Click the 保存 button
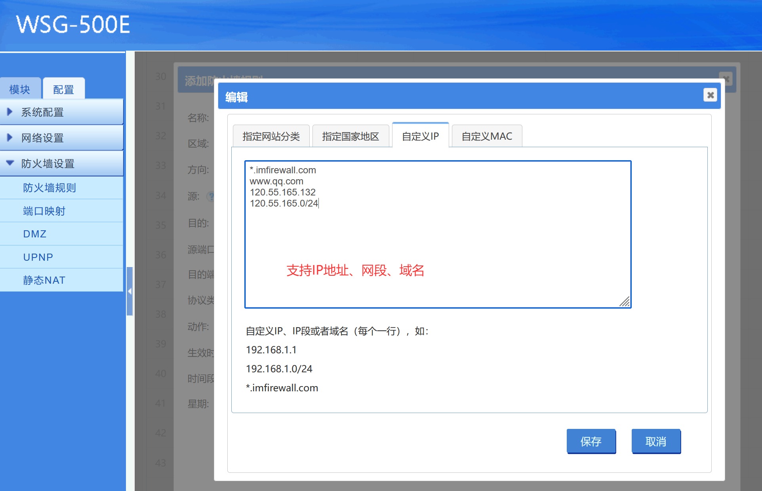Viewport: 762px width, 491px height. click(591, 441)
